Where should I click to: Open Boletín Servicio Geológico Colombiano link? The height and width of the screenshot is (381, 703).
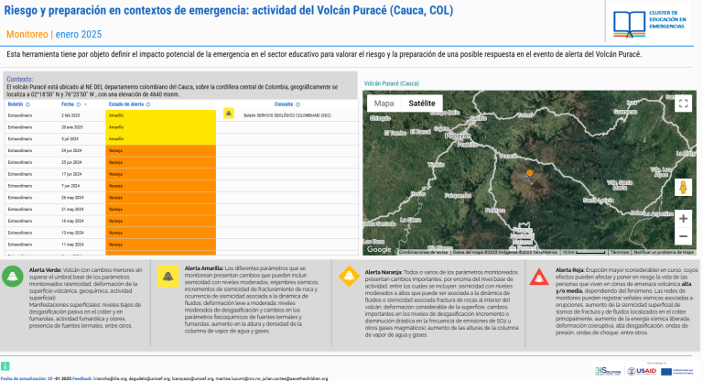point(287,115)
